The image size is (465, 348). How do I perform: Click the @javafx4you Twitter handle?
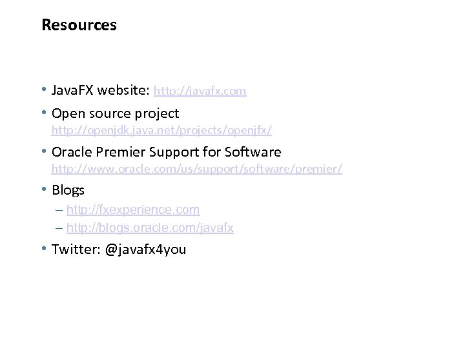click(x=145, y=249)
